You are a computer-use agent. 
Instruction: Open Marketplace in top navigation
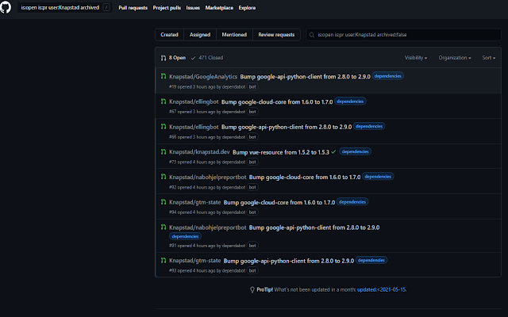point(219,7)
